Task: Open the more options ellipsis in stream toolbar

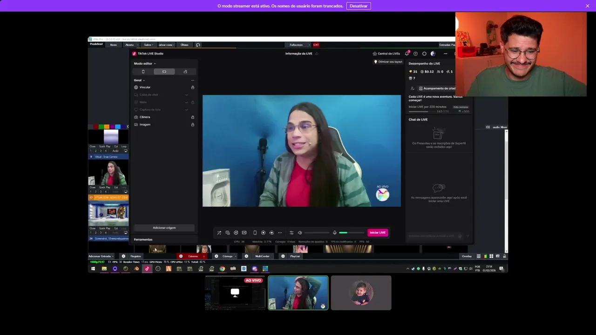Action: [280, 233]
